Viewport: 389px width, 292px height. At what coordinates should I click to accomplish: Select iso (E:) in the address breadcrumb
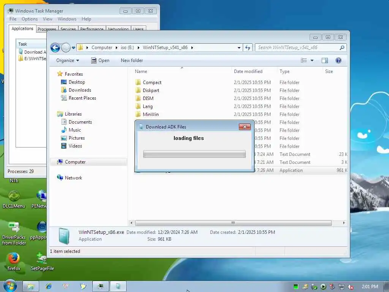(127, 48)
